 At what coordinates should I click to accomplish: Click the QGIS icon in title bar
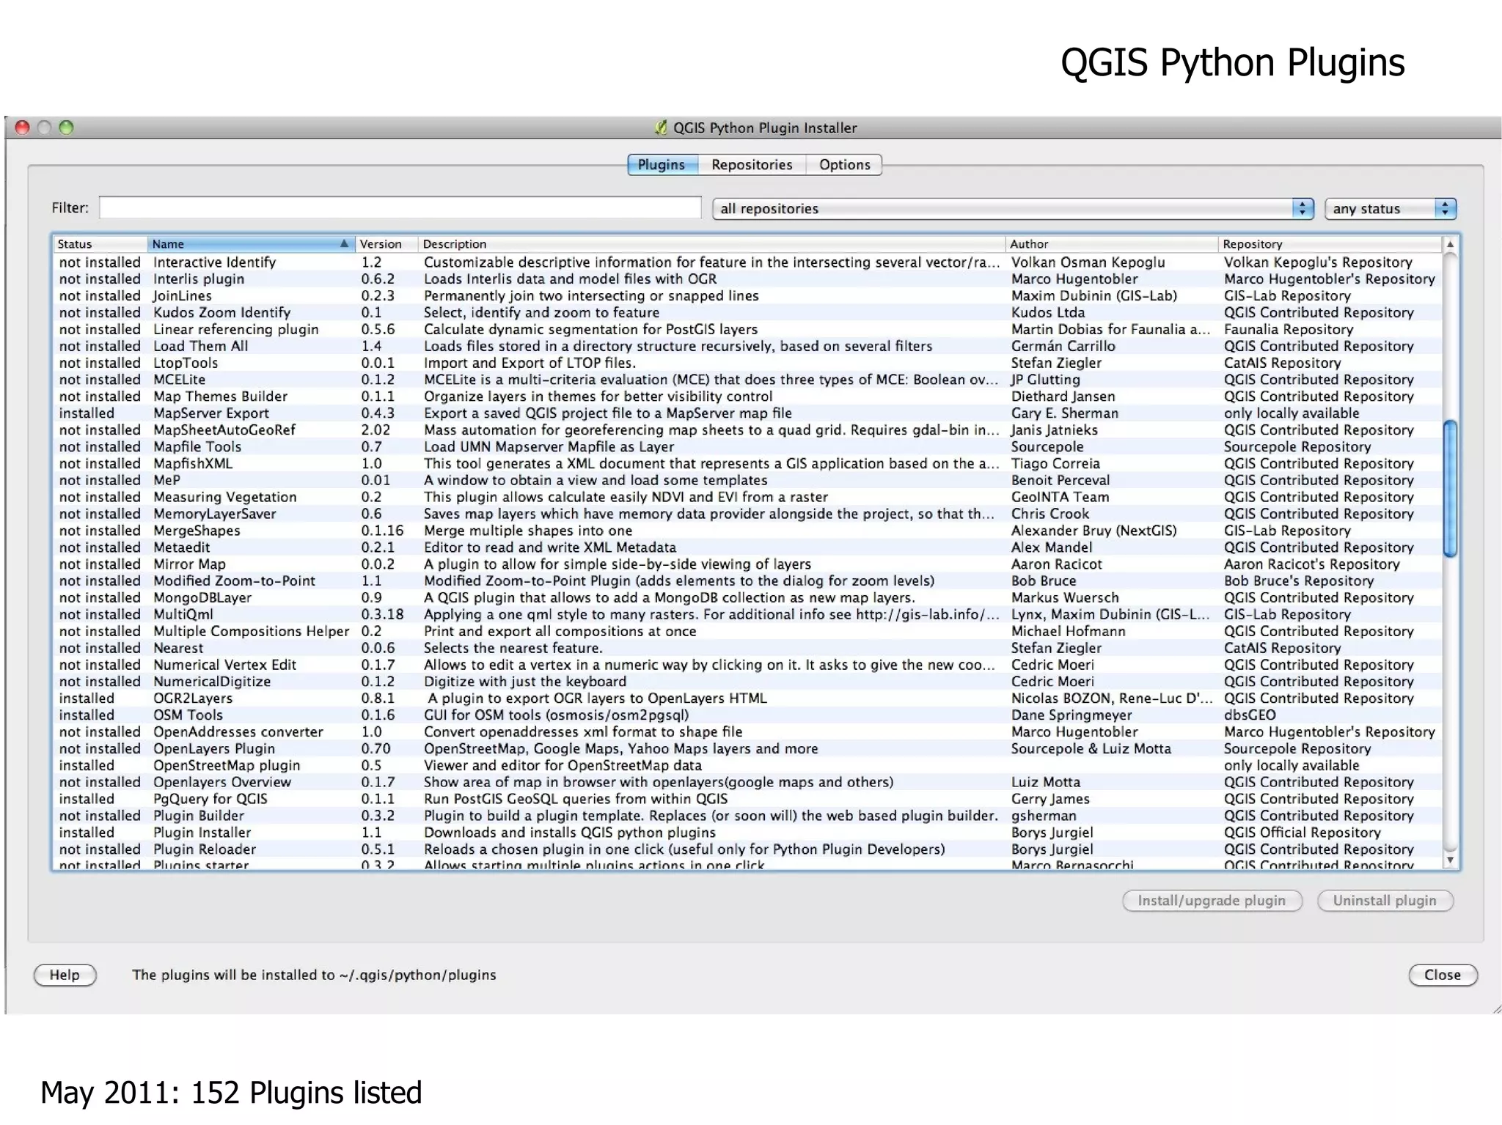661,128
